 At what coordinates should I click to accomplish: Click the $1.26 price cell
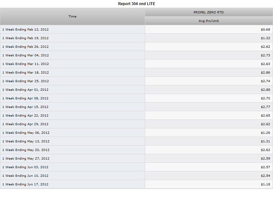[209, 133]
